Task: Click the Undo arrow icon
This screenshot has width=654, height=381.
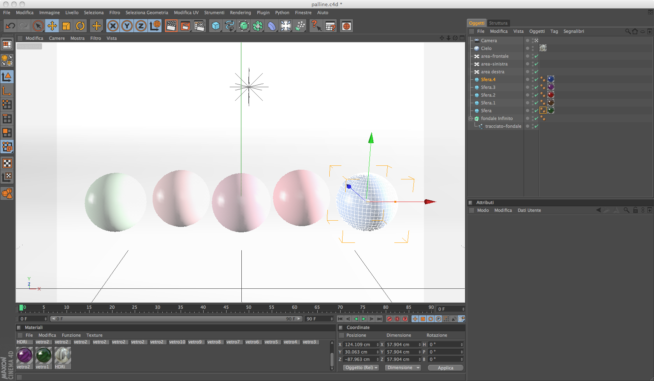Action: 10,26
